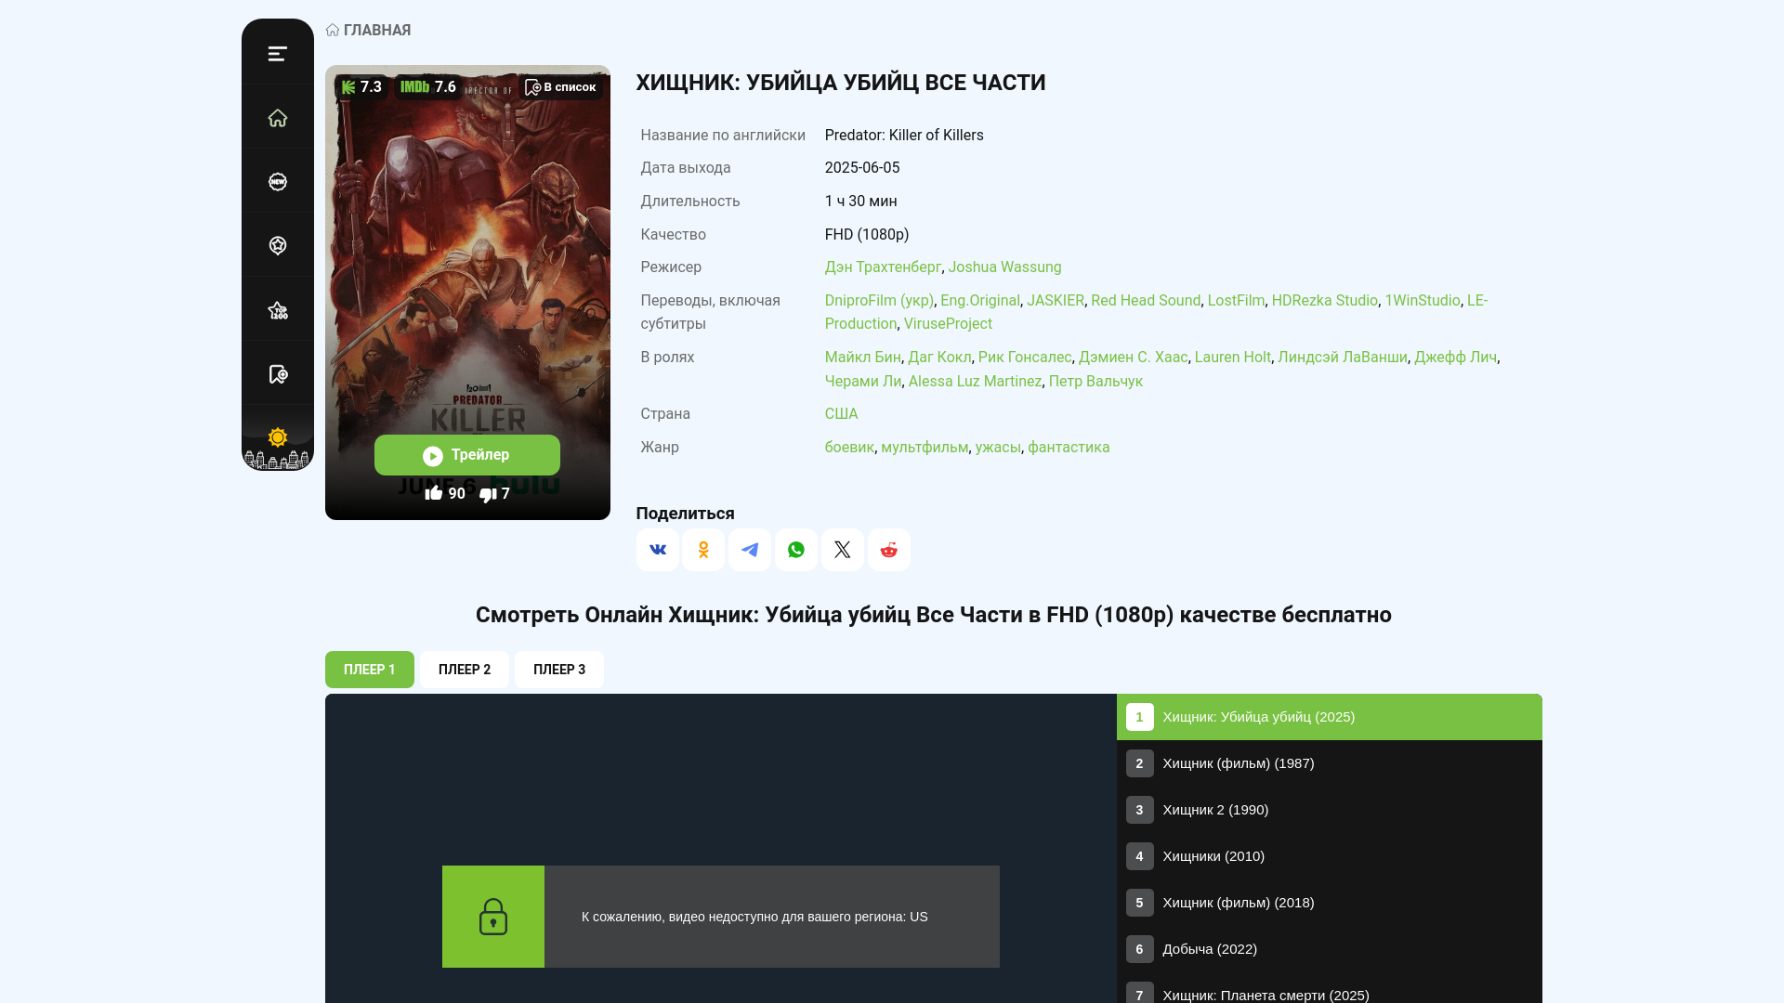Open the bookmarks sidebar icon
This screenshot has height=1003, width=1784.
(x=277, y=374)
